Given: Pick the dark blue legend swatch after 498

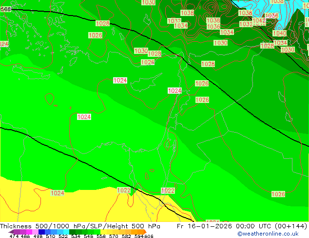Looking at the screenshot, I should (x=41, y=232).
